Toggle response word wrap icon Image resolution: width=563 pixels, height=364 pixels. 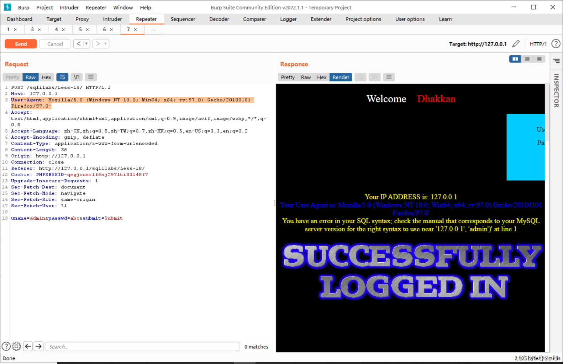tap(361, 77)
